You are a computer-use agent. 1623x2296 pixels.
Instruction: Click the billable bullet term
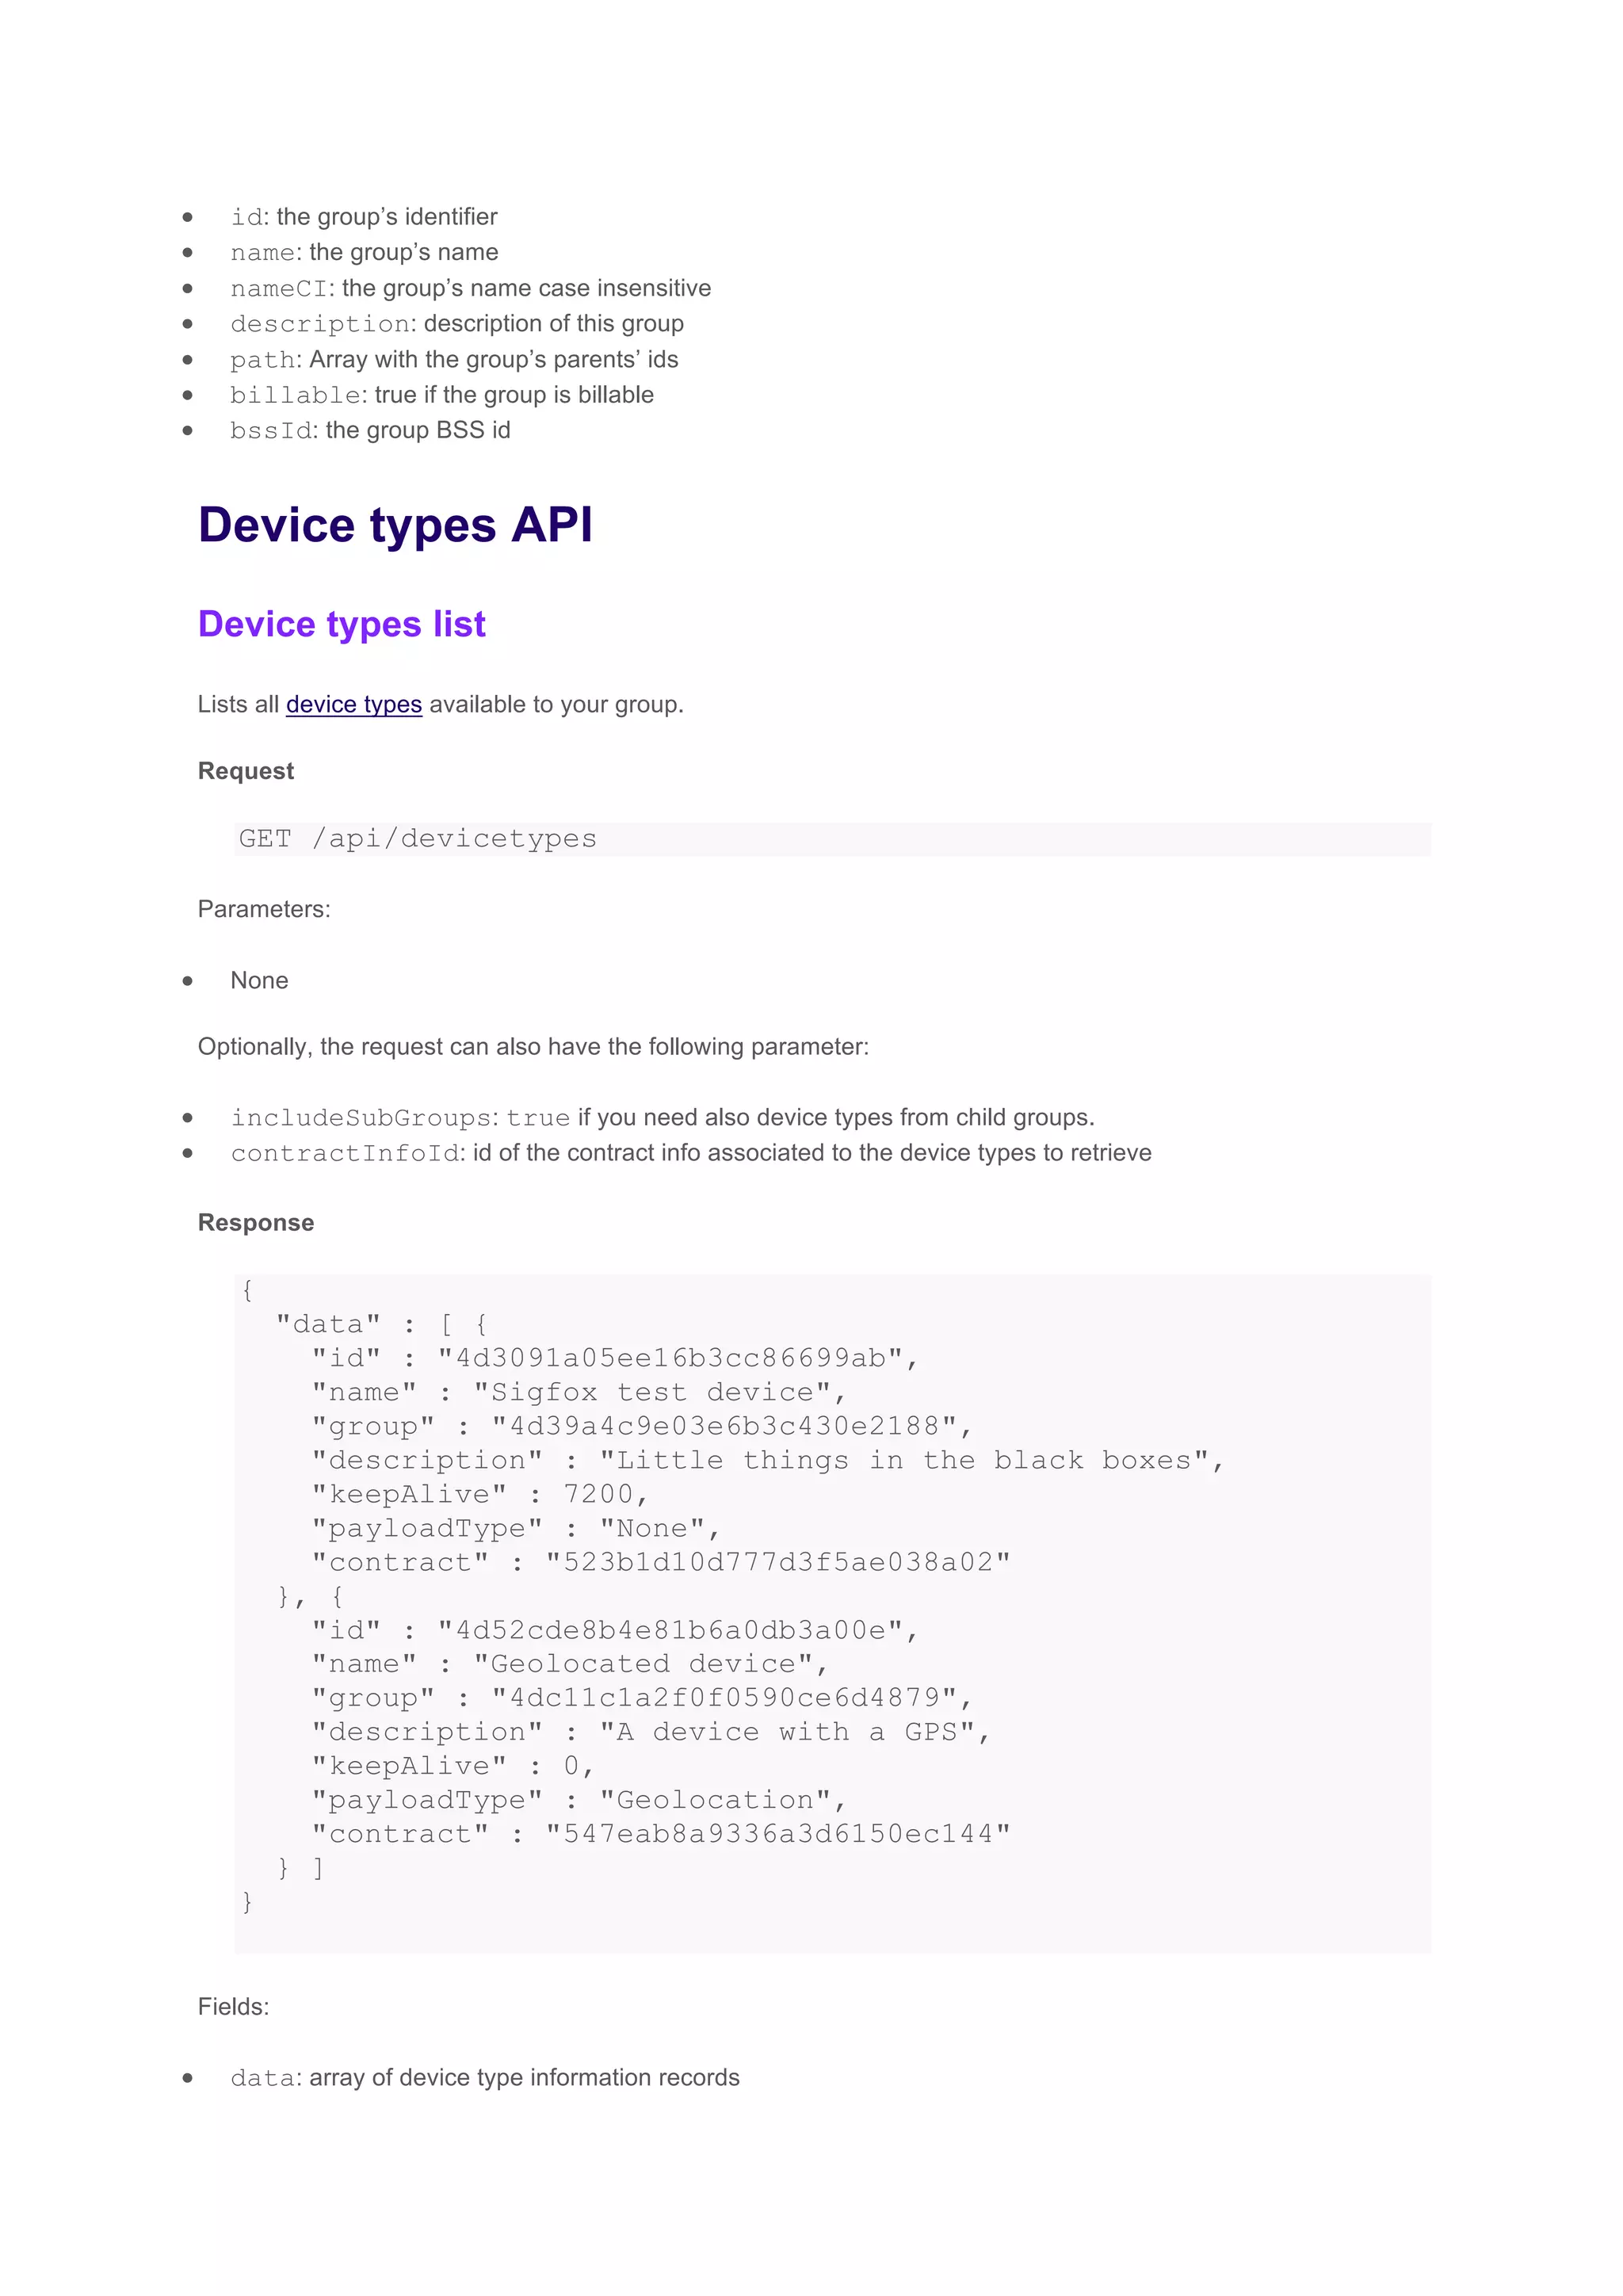(x=295, y=395)
